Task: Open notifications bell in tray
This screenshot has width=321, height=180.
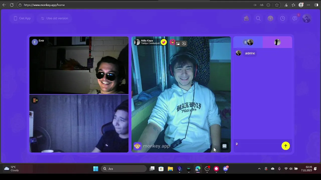Action: coord(315,169)
